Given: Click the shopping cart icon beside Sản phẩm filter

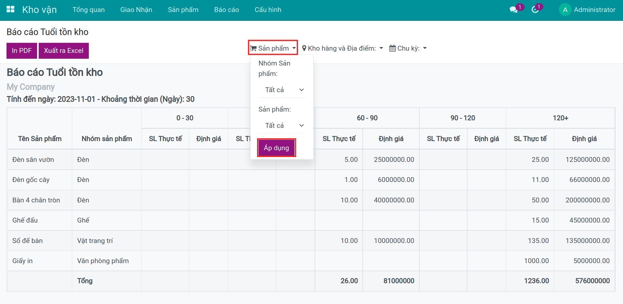Looking at the screenshot, I should pos(253,49).
